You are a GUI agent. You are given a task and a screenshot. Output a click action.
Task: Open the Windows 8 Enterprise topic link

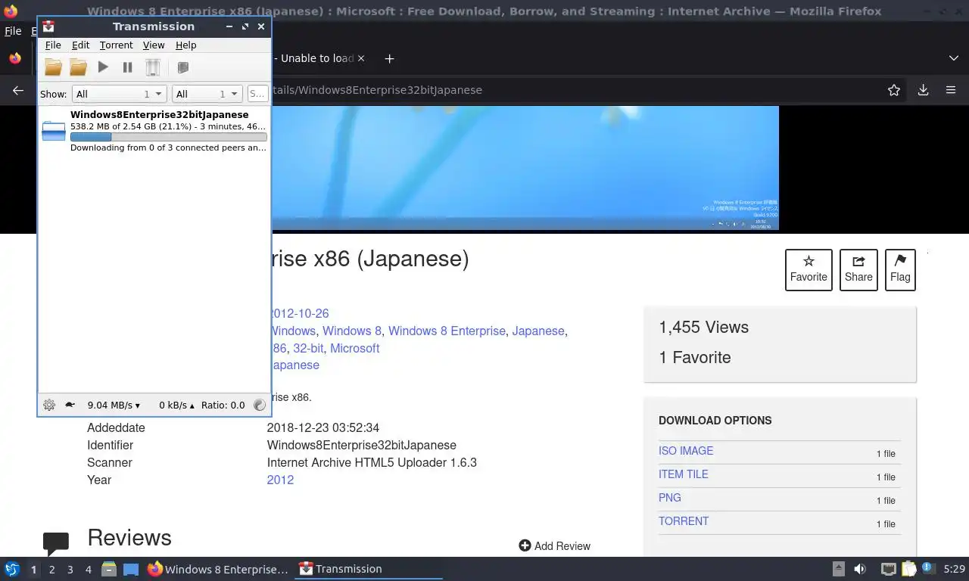(447, 331)
